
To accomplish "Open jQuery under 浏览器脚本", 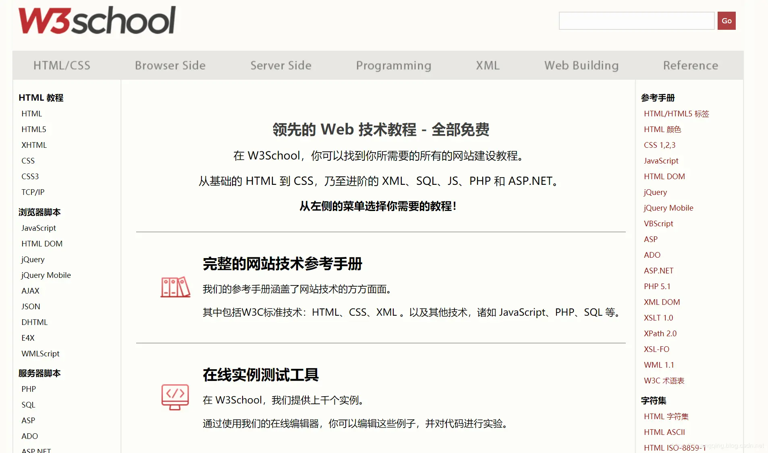I will click(33, 259).
